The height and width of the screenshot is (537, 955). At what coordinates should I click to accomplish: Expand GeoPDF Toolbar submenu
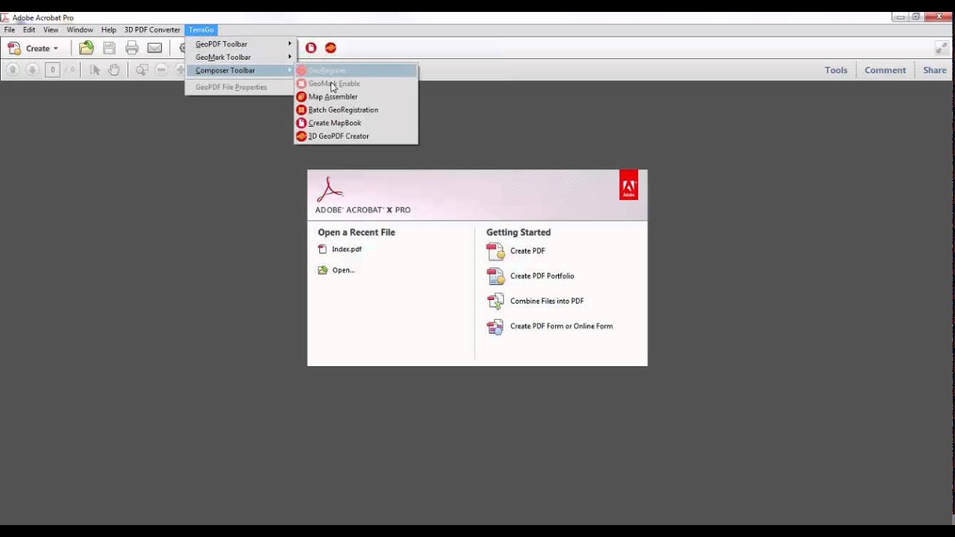click(240, 44)
